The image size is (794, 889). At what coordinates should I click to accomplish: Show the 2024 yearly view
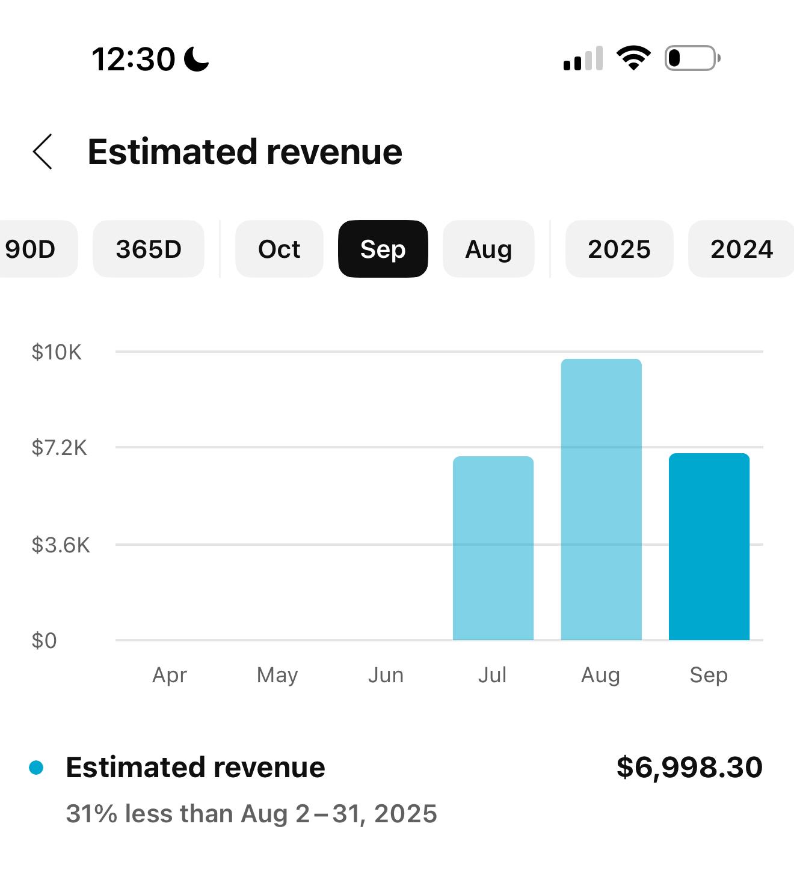[x=741, y=249]
